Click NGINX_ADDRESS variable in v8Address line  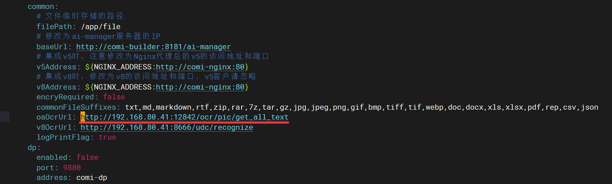click(123, 87)
